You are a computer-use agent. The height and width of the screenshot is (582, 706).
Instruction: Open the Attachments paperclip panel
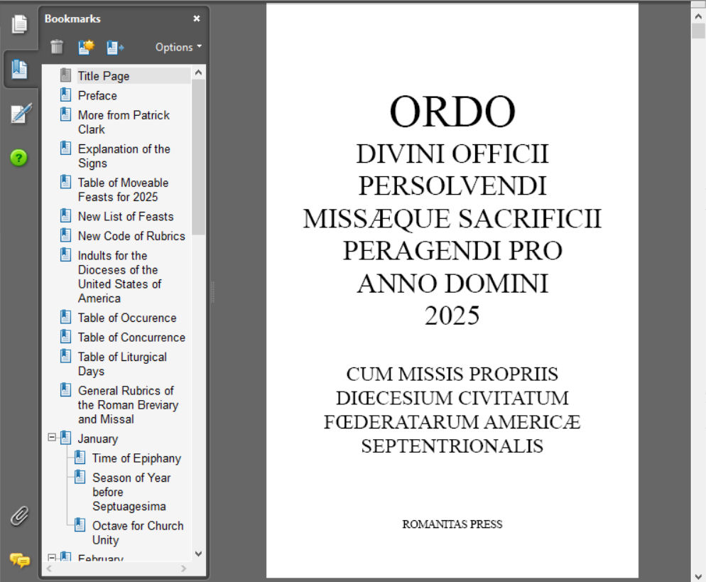point(20,517)
